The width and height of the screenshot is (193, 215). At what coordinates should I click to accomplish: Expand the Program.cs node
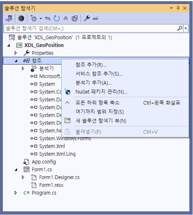point(15,193)
